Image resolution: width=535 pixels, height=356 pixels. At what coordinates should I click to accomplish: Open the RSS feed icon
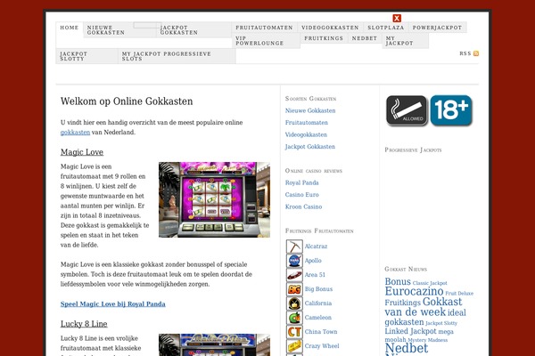coord(476,53)
